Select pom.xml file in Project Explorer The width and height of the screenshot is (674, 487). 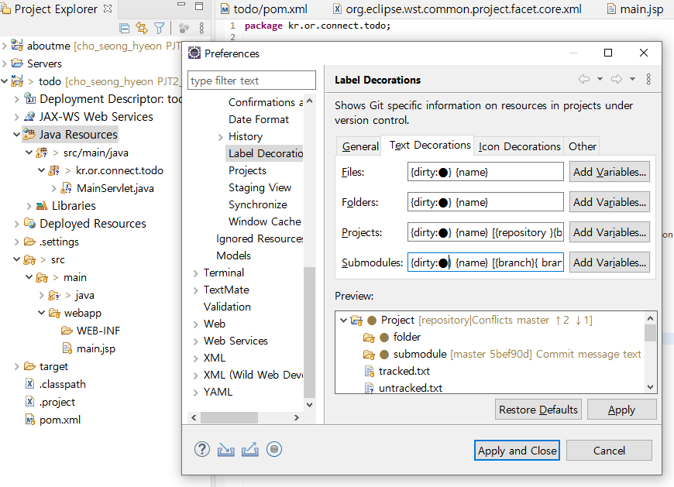tap(60, 420)
